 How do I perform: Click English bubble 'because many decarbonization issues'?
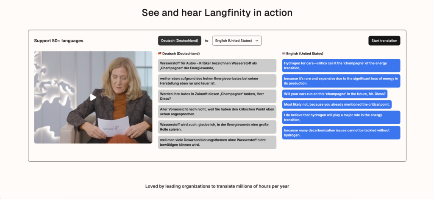point(341,133)
